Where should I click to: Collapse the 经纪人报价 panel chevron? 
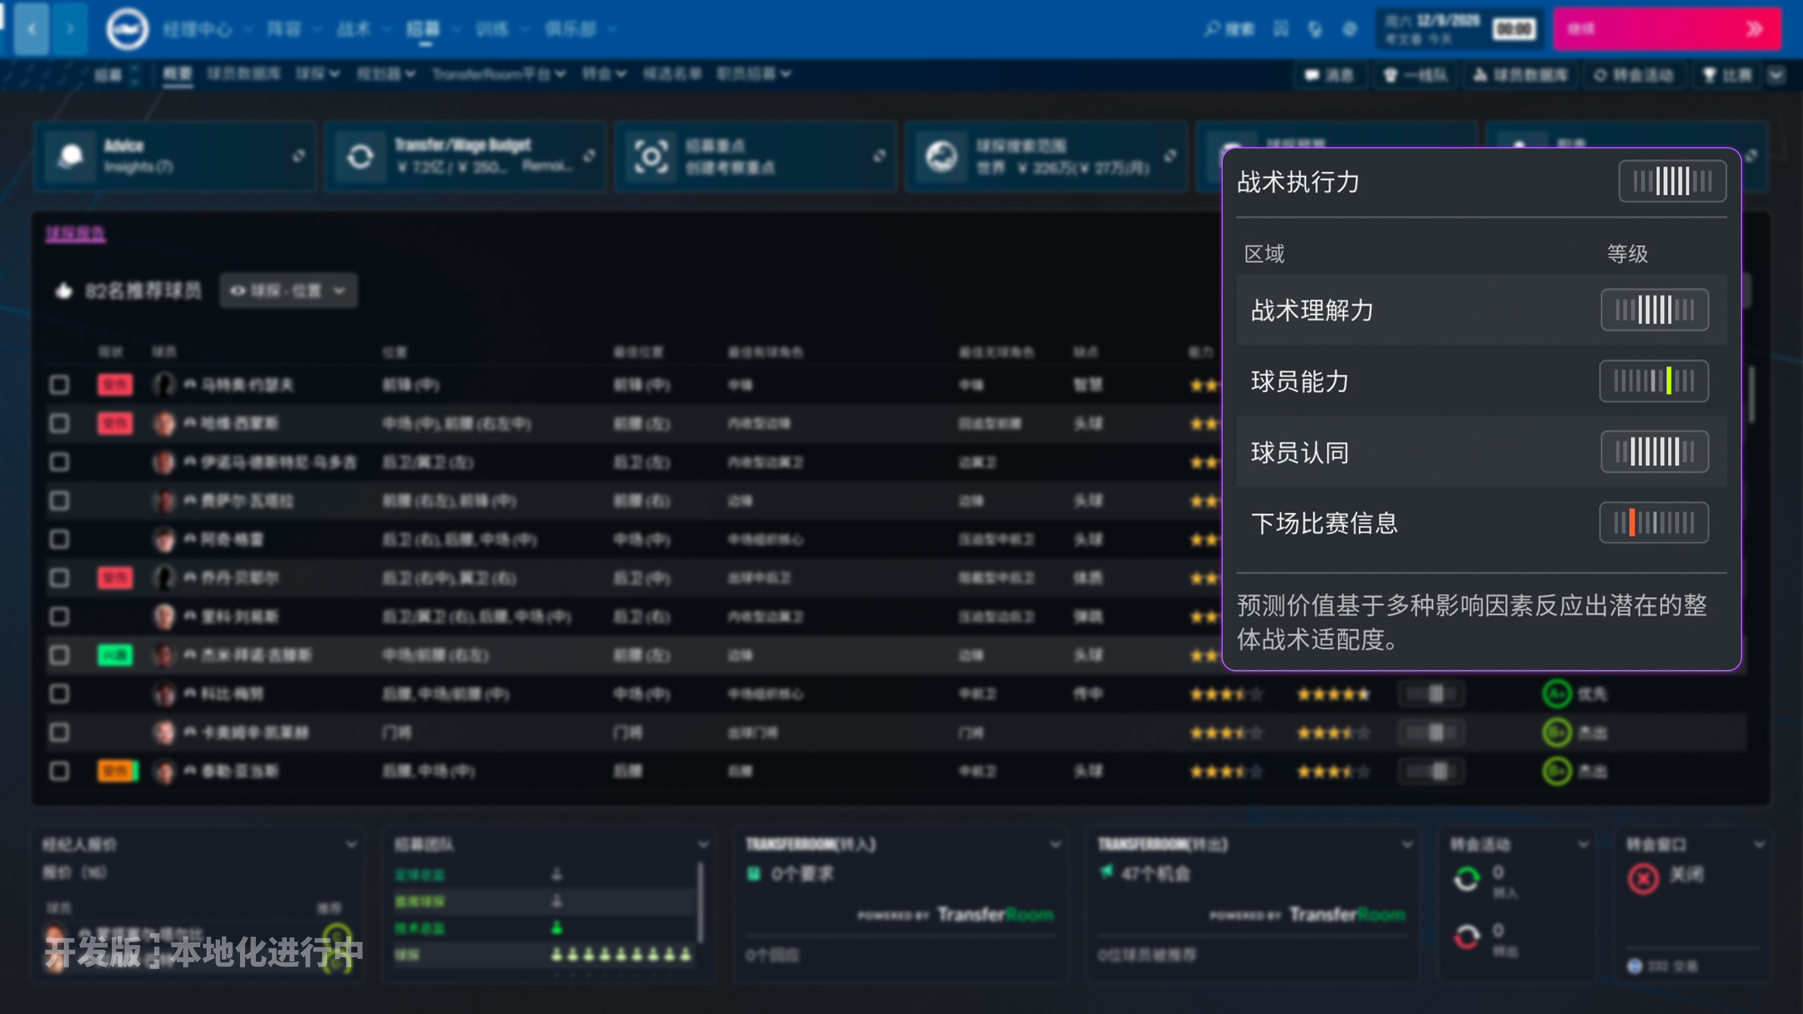pos(351,845)
